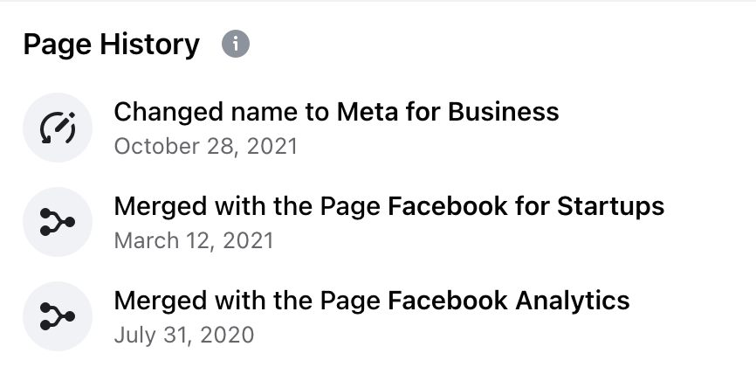Click the July 31, 2020 date
Image resolution: width=756 pixels, height=374 pixels.
[x=183, y=335]
